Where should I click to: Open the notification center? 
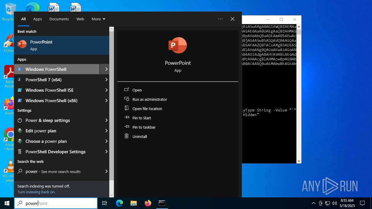(x=362, y=203)
